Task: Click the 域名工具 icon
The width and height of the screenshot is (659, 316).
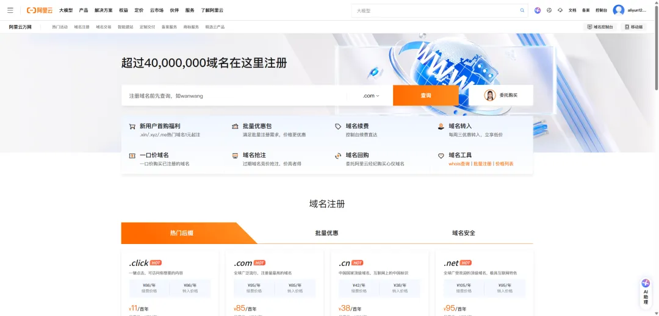Action: (441, 156)
